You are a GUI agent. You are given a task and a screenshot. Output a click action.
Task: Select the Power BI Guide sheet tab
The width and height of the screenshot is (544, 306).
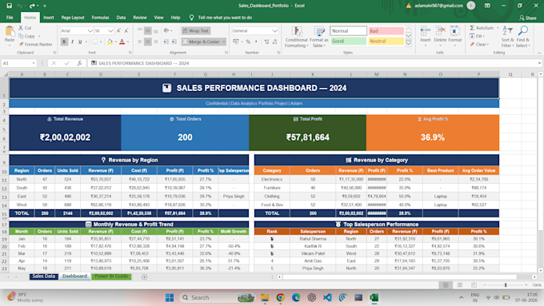point(111,276)
